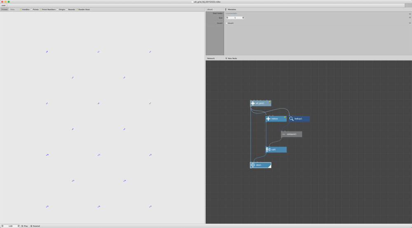This screenshot has height=228, width=412.
Task: Open the Size row options arrow
Action: [410, 18]
